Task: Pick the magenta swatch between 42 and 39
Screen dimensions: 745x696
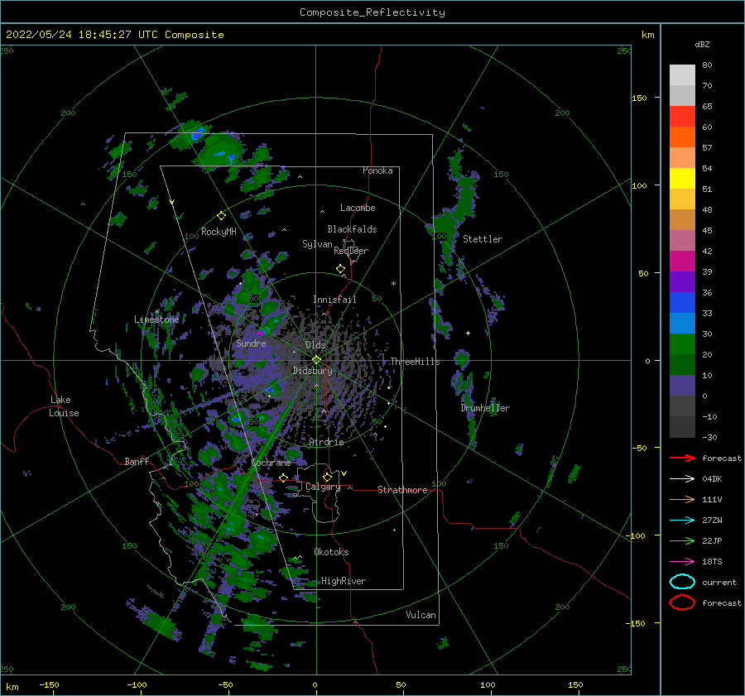Action: (682, 262)
